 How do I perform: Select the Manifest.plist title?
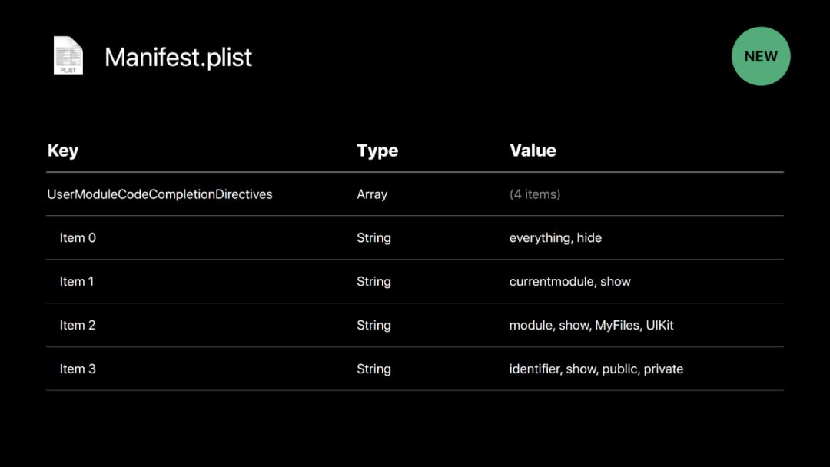click(178, 58)
